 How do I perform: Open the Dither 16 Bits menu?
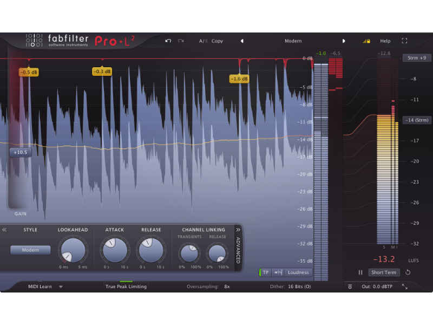299,287
